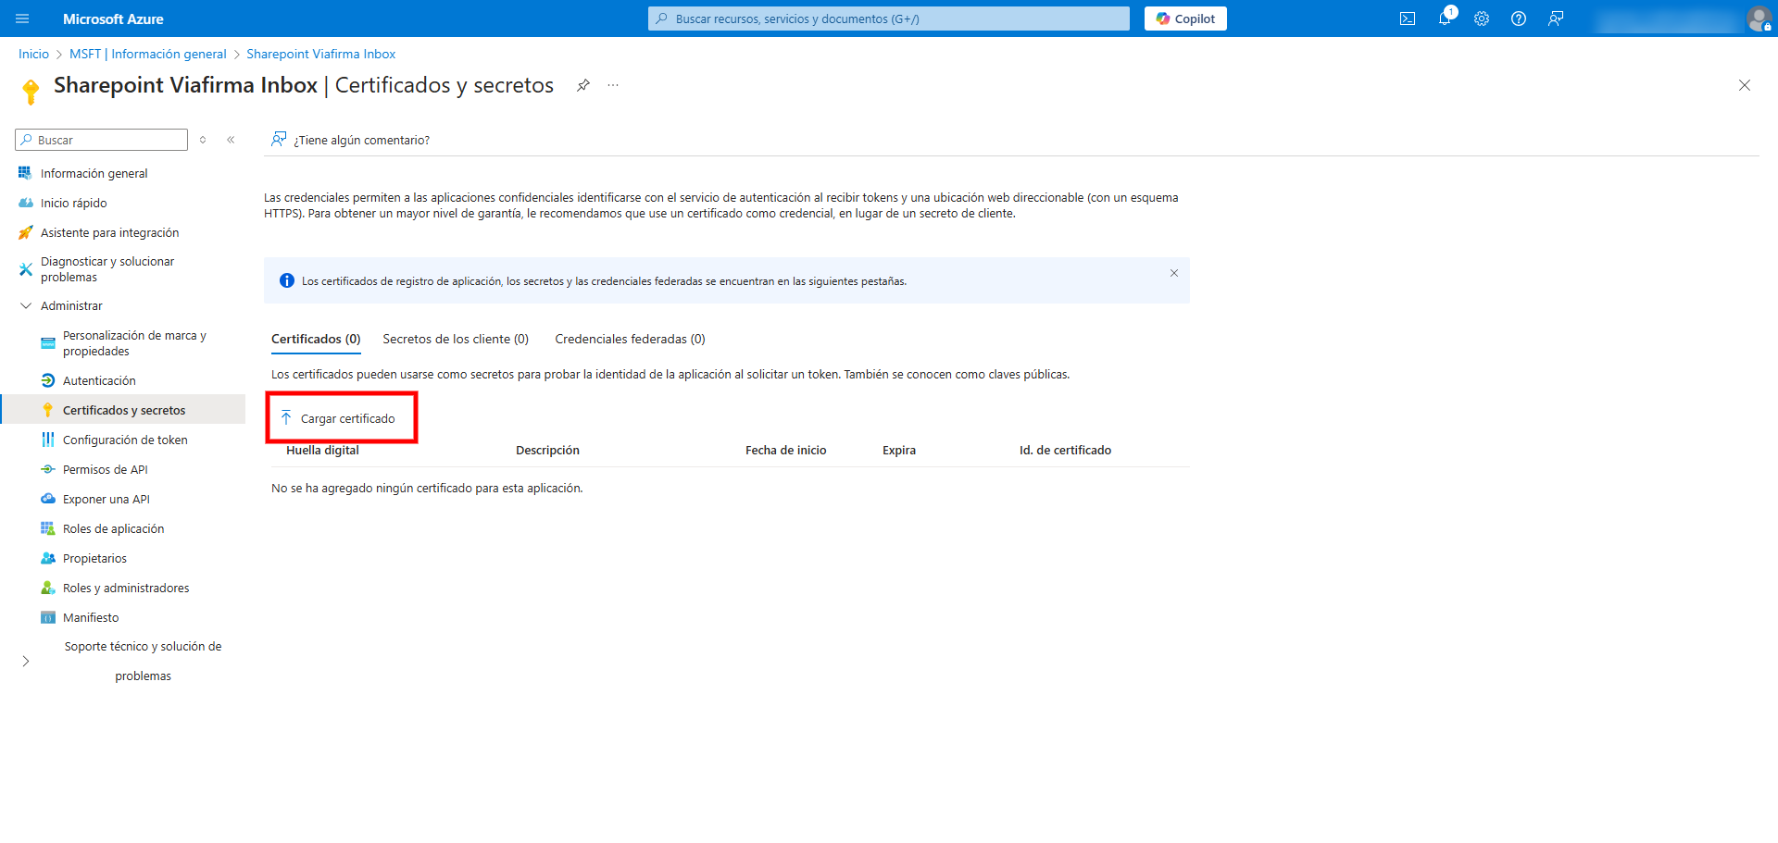The width and height of the screenshot is (1778, 843).
Task: Click the Roles y administradores icon
Action: 48,588
